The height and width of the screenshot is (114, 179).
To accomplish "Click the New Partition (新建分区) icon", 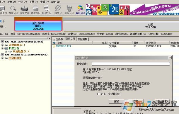I will coord(47,10).
